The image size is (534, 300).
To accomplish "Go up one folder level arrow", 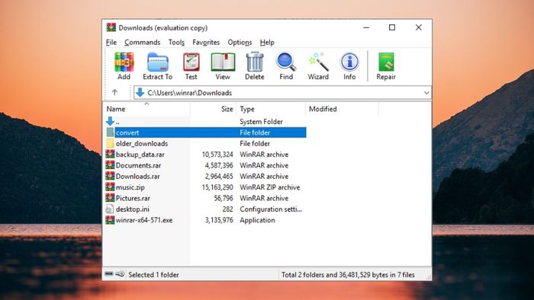I will [x=114, y=92].
